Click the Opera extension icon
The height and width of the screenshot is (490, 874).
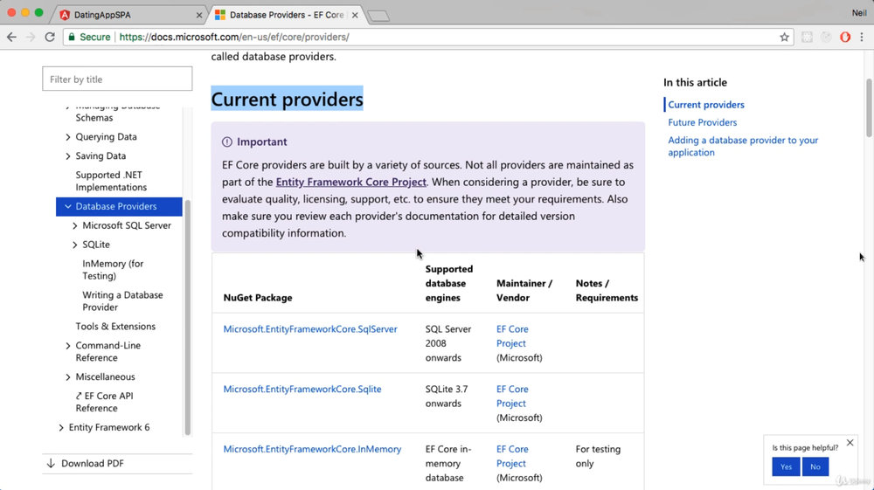[845, 38]
